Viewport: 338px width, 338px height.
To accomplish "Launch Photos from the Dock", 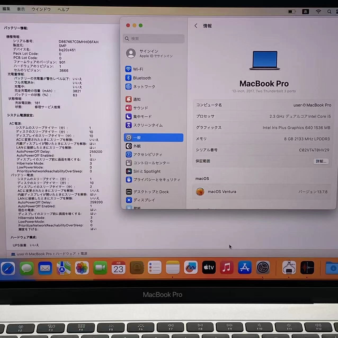I will click(x=82, y=268).
